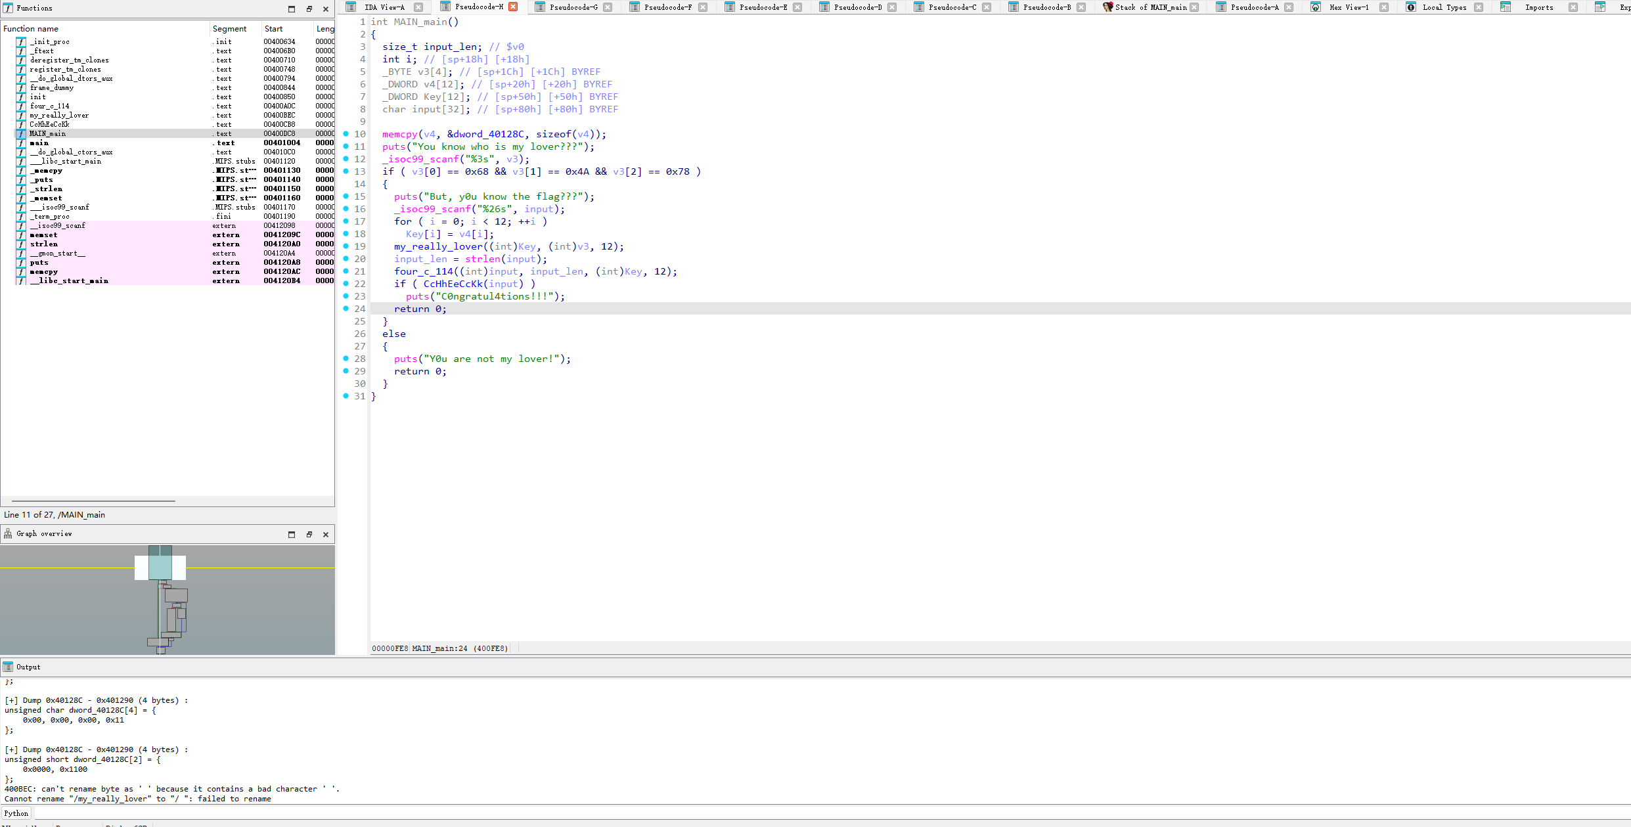Toggle breakpoint dot on line 13
Image resolution: width=1631 pixels, height=827 pixels.
point(346,171)
